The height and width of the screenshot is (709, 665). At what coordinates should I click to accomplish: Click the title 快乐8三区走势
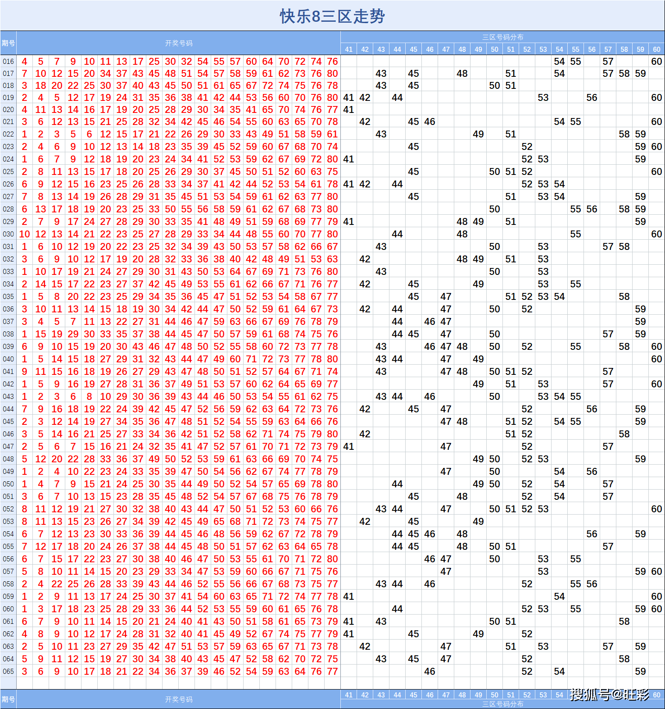tap(332, 16)
